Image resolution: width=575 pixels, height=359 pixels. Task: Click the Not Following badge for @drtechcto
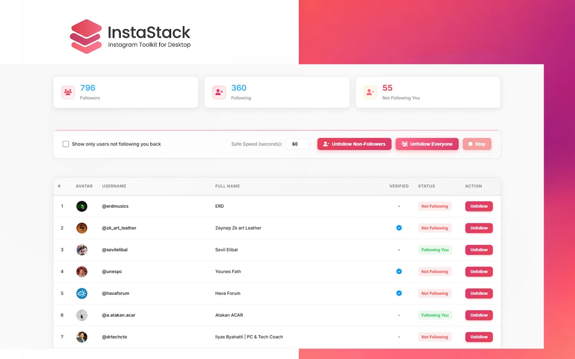coord(435,337)
